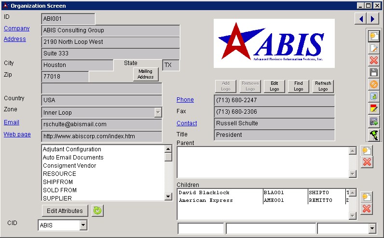Delete child using red X beside Children

(367, 209)
